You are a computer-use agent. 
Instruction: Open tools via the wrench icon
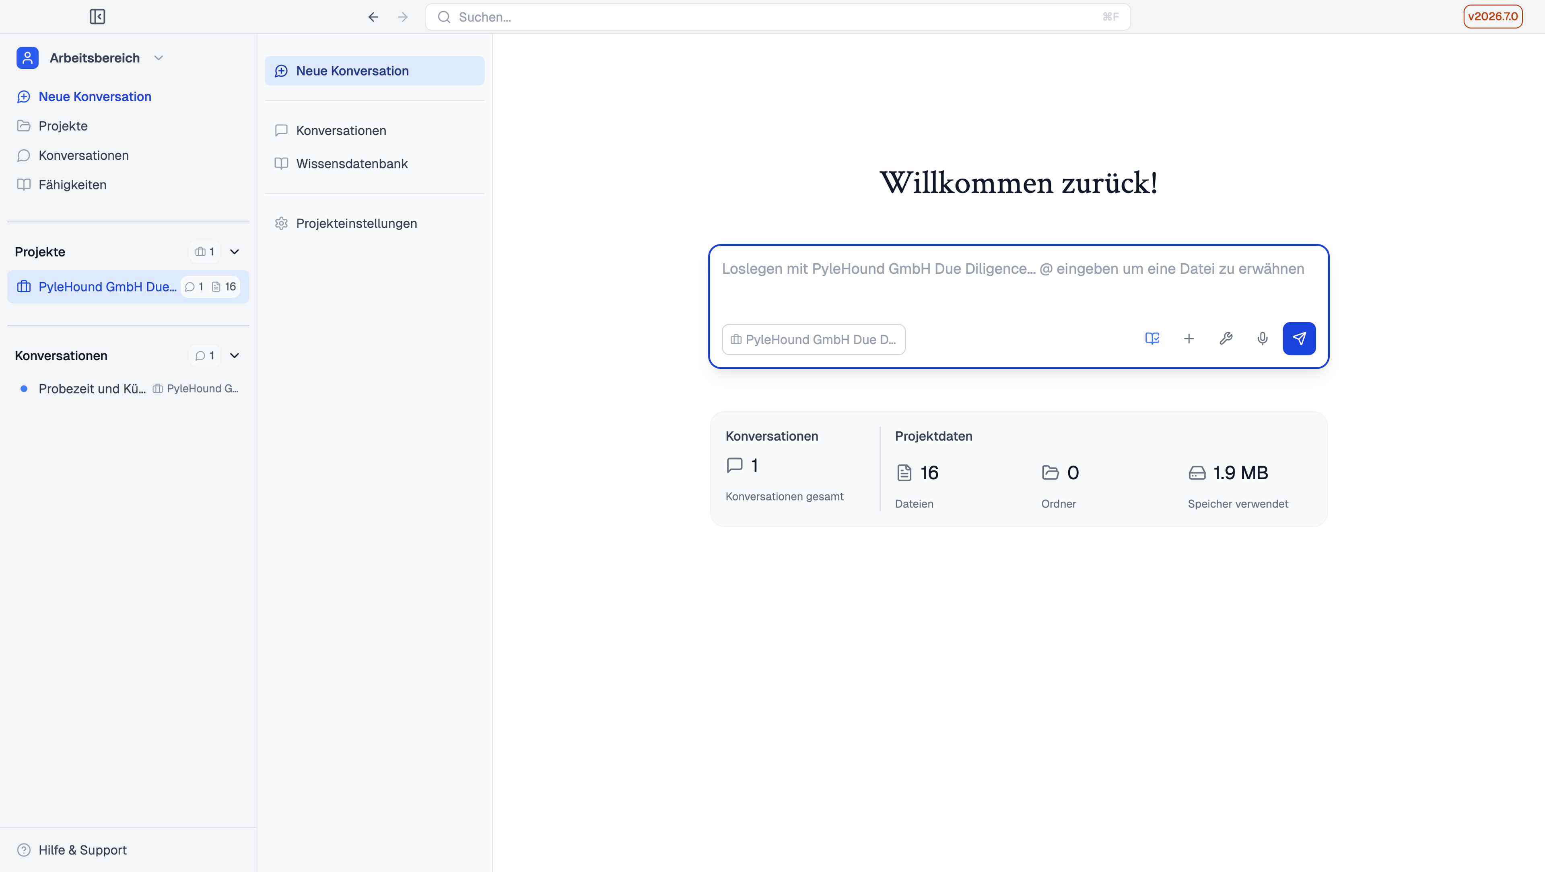point(1225,339)
